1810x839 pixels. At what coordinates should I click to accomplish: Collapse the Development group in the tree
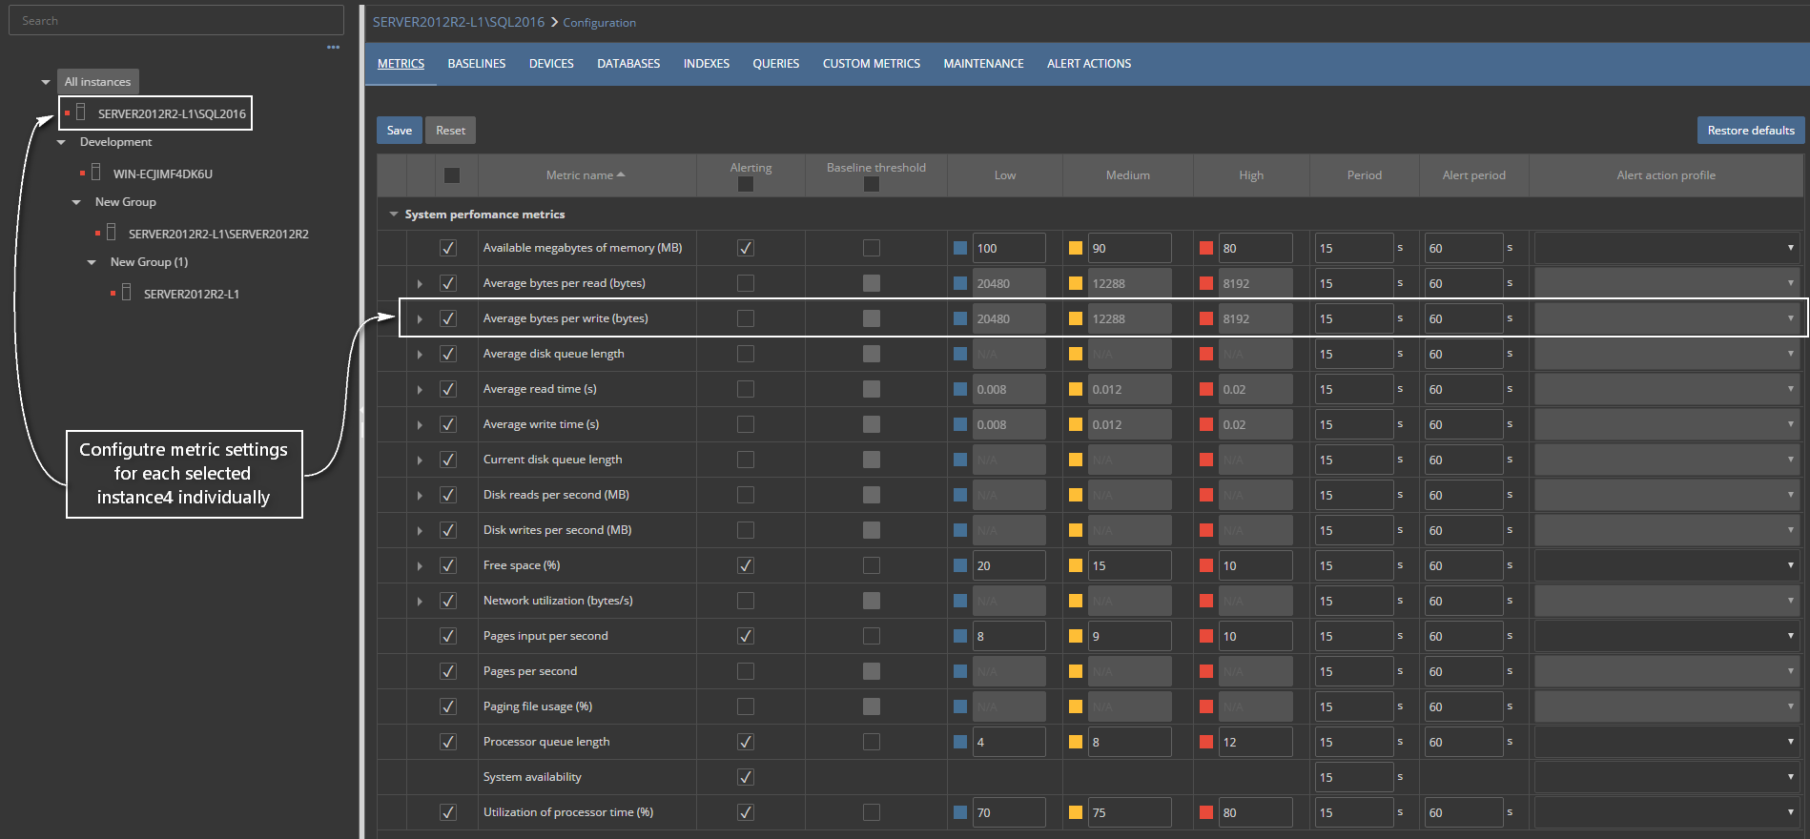(x=62, y=142)
